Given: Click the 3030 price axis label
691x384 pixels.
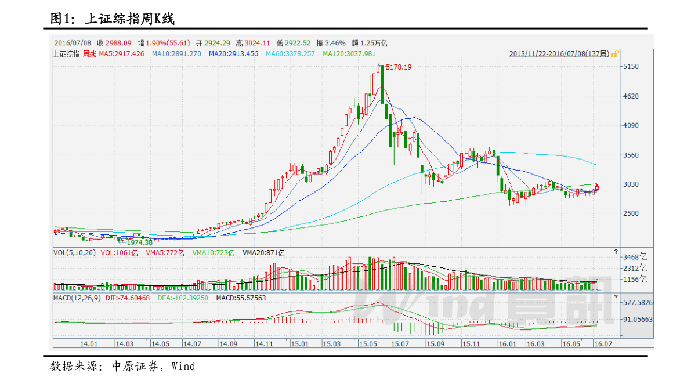Looking at the screenshot, I should pos(630,184).
